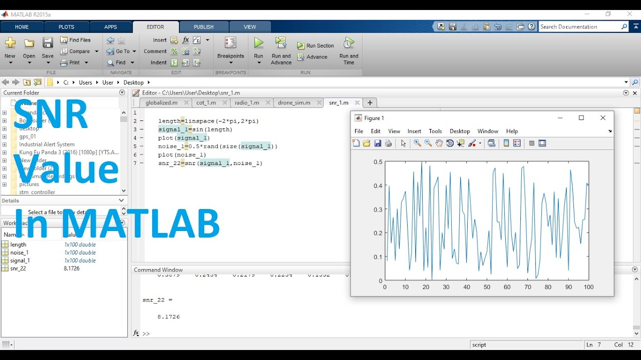Open the Tools menu in Figure 1
This screenshot has width=641, height=360.
pos(435,131)
